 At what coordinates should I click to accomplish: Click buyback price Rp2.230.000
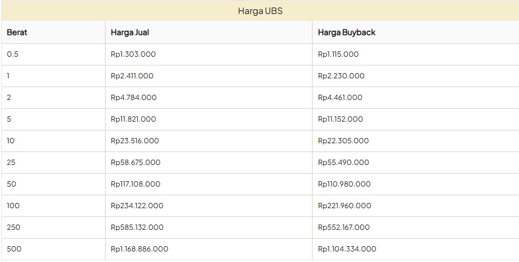click(x=341, y=75)
